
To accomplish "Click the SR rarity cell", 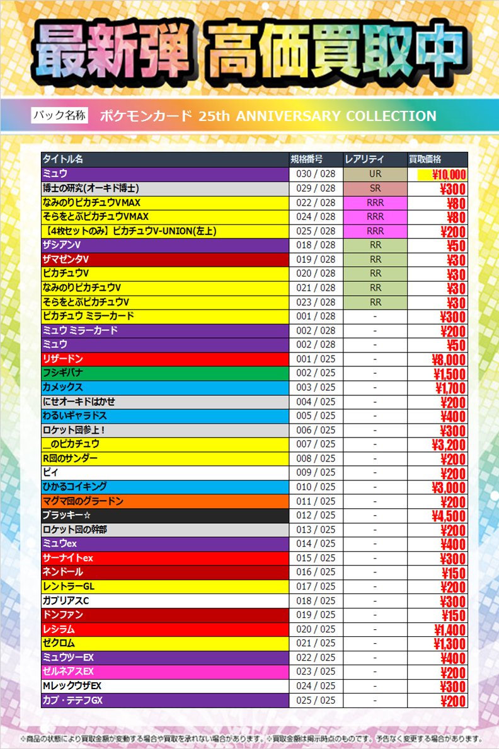I will (x=376, y=189).
